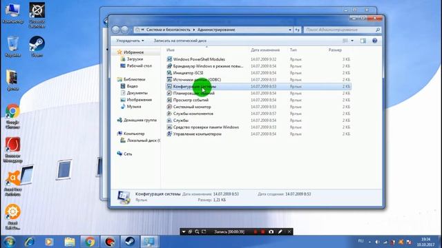Sort by Размер column header
The image size is (442, 248).
pyautogui.click(x=335, y=50)
